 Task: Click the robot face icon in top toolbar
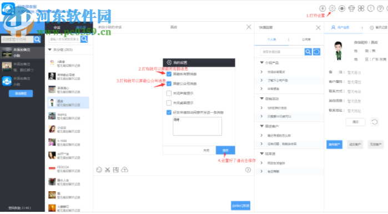point(351,8)
